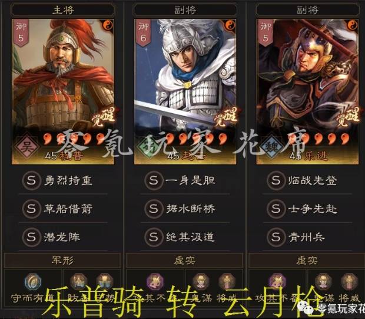Expand the 虚实 section under 乐进
Screen dimensions: 365x319
[x=307, y=260]
